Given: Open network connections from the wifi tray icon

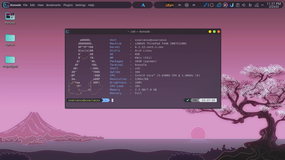Looking at the screenshot, I should [x=256, y=5].
